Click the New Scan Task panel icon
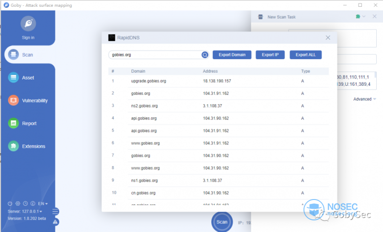The image size is (383, 232). click(260, 17)
